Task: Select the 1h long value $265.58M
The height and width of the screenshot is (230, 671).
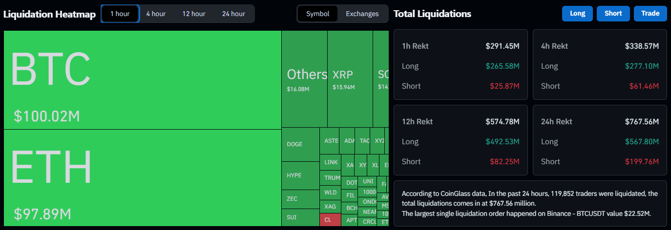Action: tap(503, 66)
